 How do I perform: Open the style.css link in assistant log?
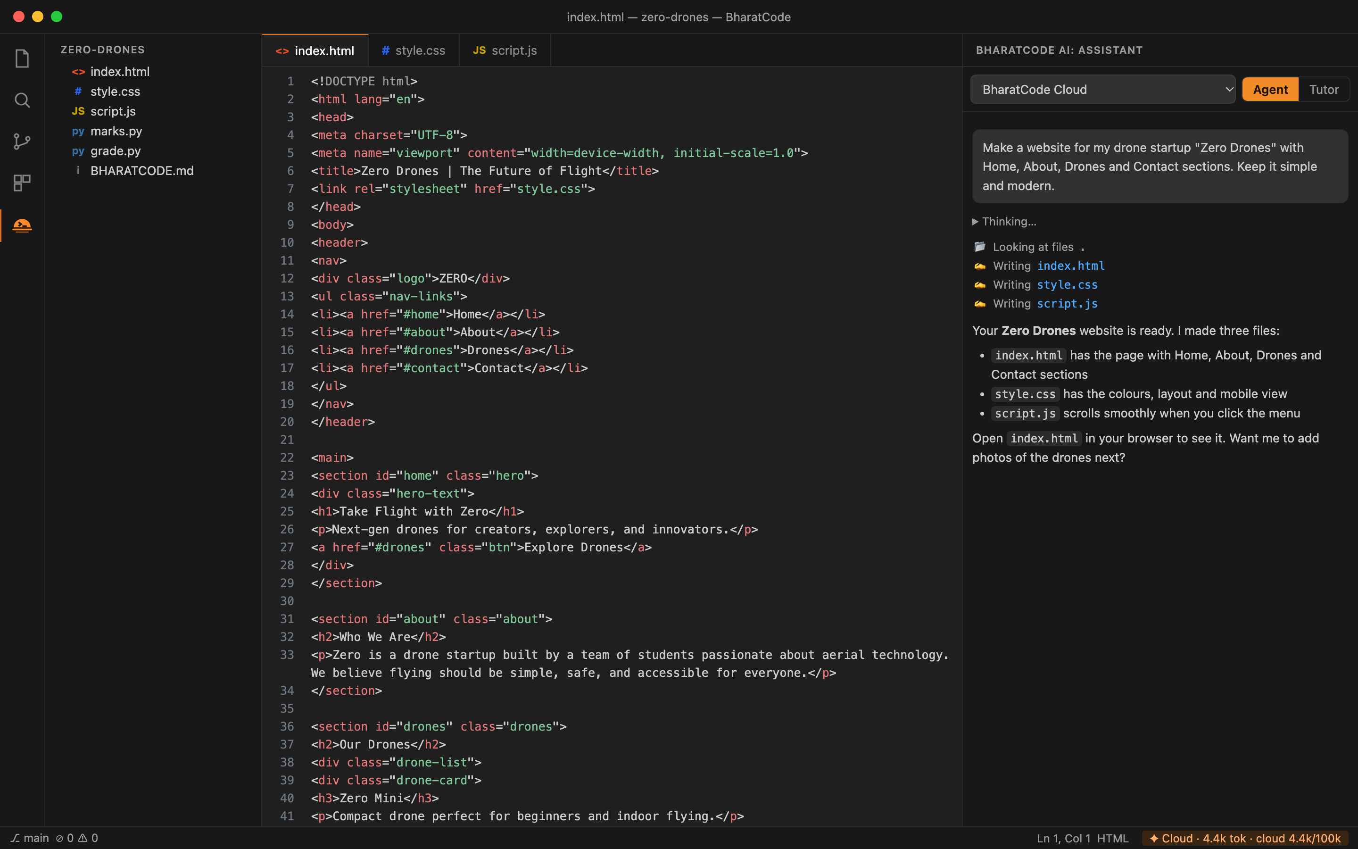pos(1067,285)
